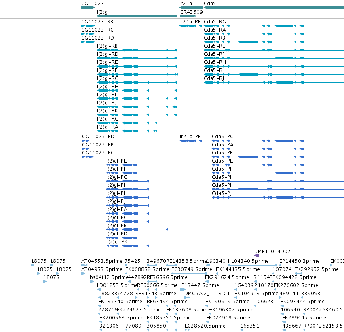
Task: Select the CG11023-RC transcript label
Action: pos(97,30)
